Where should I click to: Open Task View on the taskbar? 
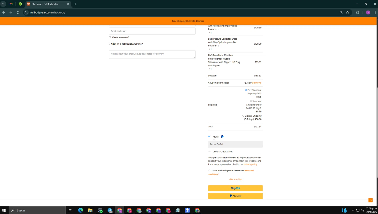[71, 210]
